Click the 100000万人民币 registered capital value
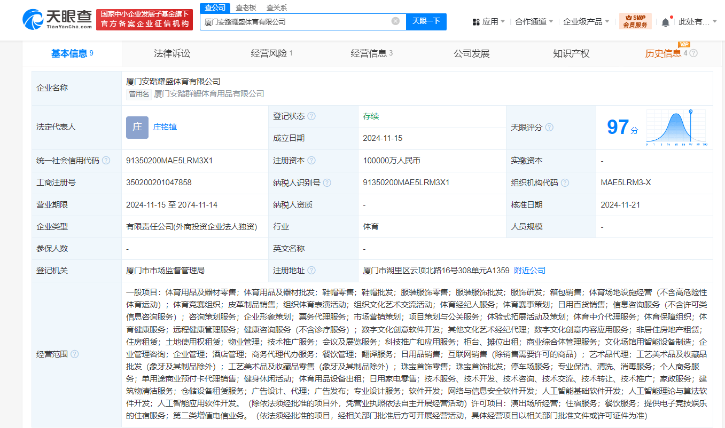Screen dimensions: 725x428 click(392, 161)
